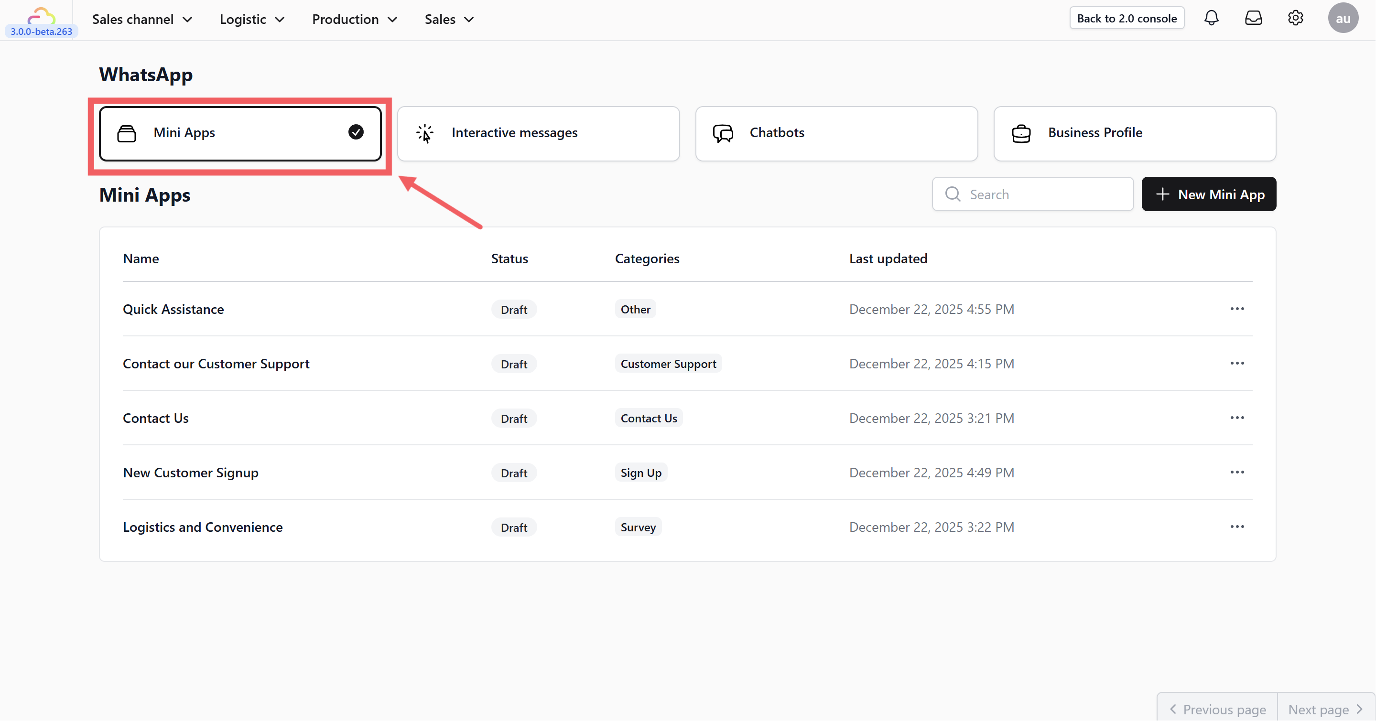
Task: Open Contact our Customer Support mini app
Action: pyautogui.click(x=216, y=364)
